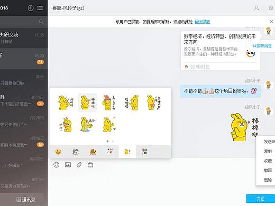Close the blocked-user notice bar

(271, 22)
